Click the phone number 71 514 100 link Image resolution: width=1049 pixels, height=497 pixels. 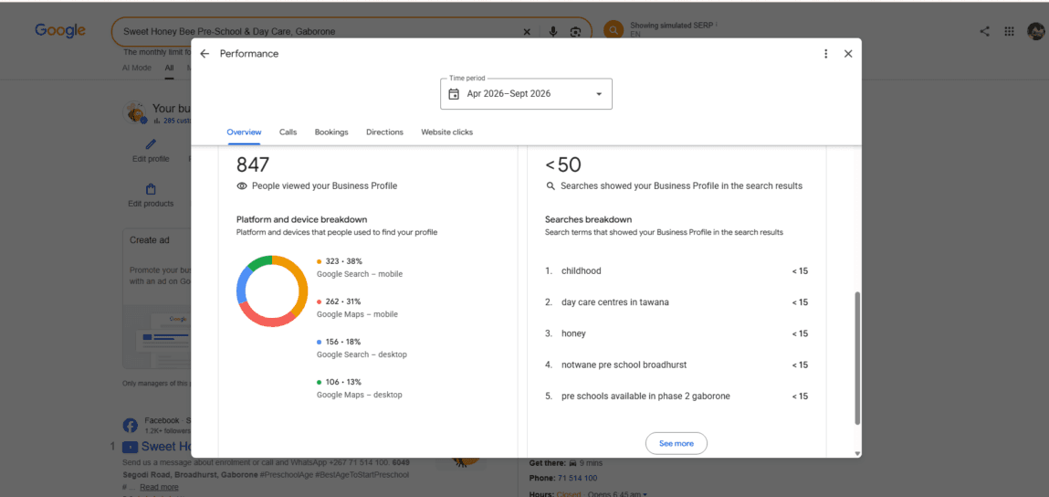[578, 478]
